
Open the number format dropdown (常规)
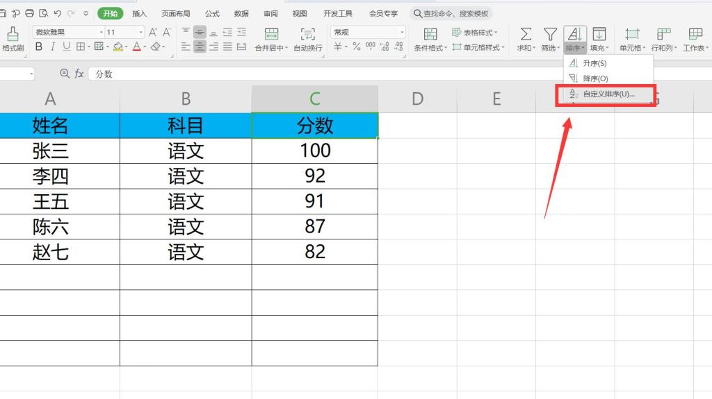pyautogui.click(x=402, y=32)
